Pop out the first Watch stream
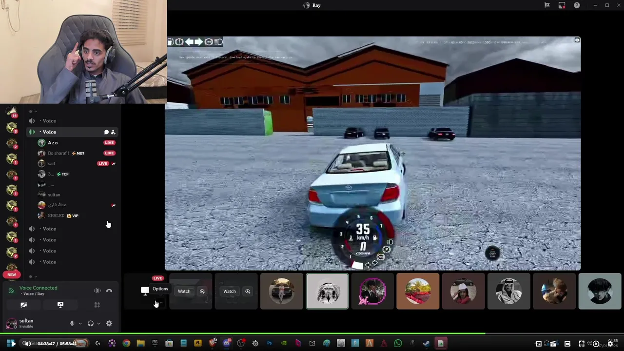This screenshot has width=624, height=351. 202,292
